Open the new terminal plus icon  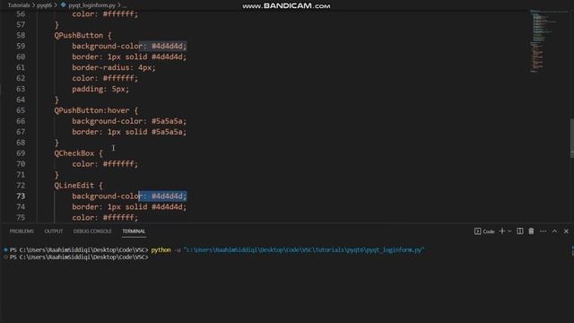502,231
